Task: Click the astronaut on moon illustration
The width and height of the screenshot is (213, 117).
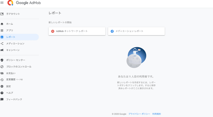Action: [136, 57]
